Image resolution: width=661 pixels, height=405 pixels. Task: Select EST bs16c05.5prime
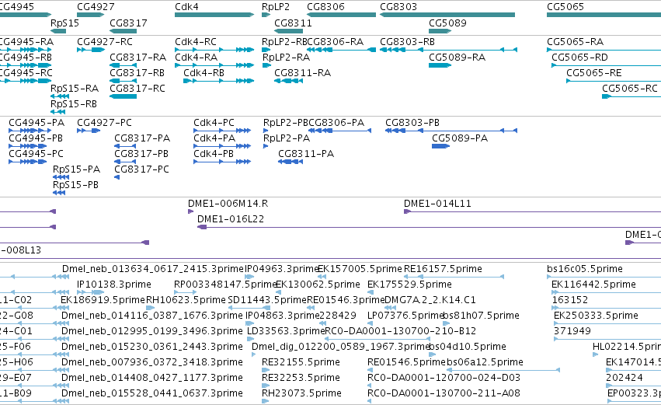point(585,269)
